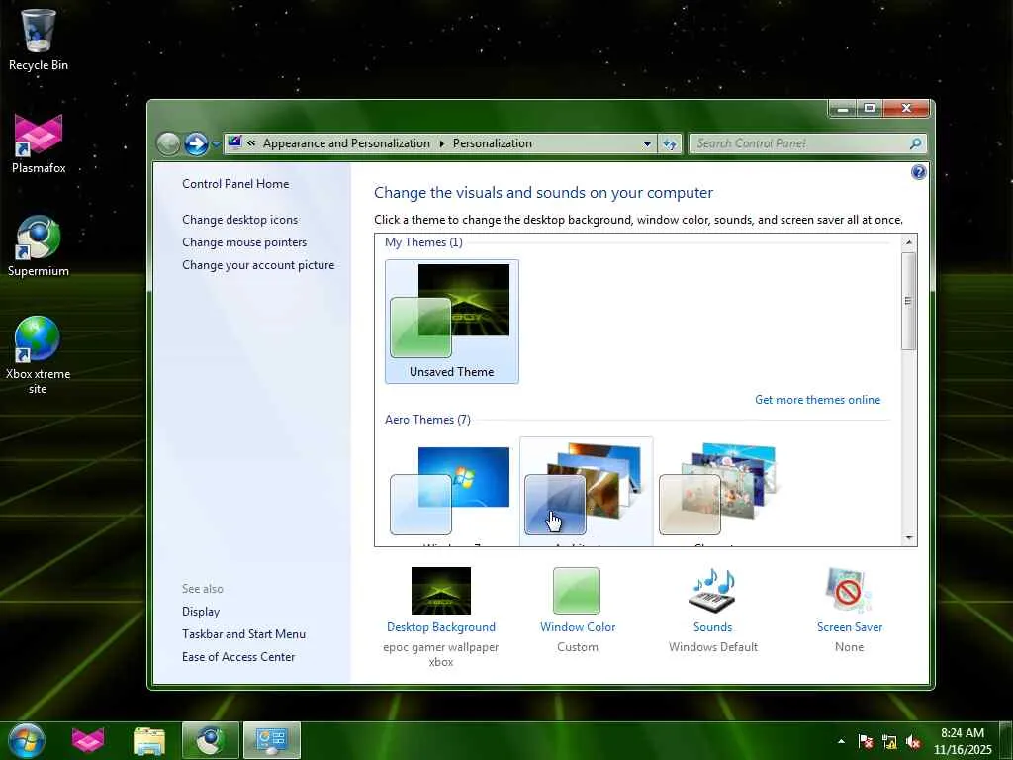
Task: Click the search magnifier icon
Action: (915, 143)
